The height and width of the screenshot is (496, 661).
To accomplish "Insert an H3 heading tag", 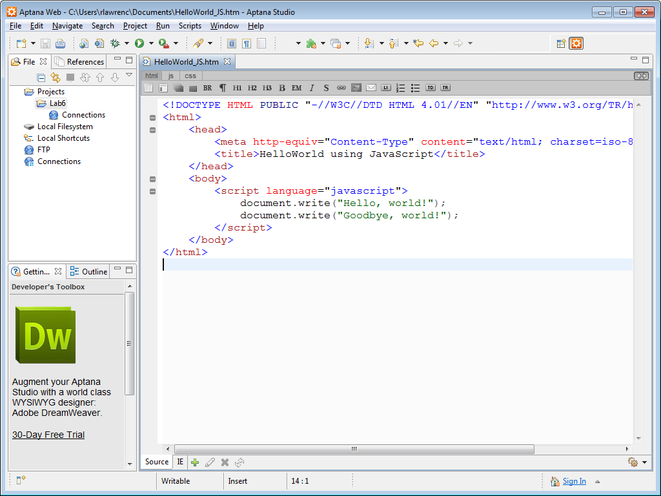I will pyautogui.click(x=267, y=88).
